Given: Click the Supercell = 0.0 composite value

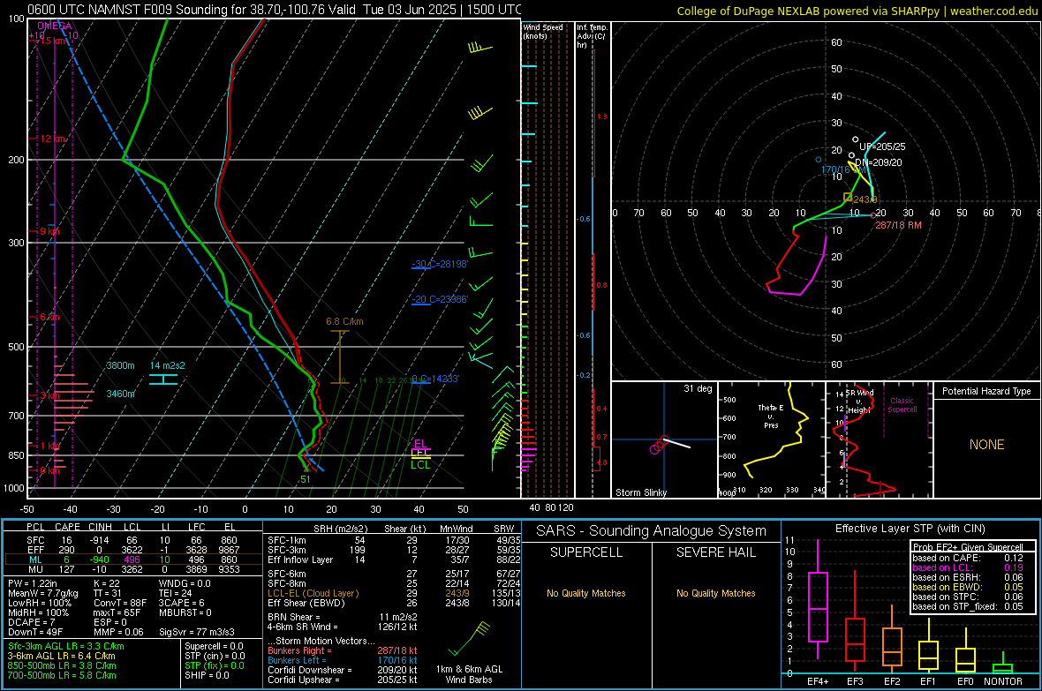Looking at the screenshot, I should coord(214,646).
